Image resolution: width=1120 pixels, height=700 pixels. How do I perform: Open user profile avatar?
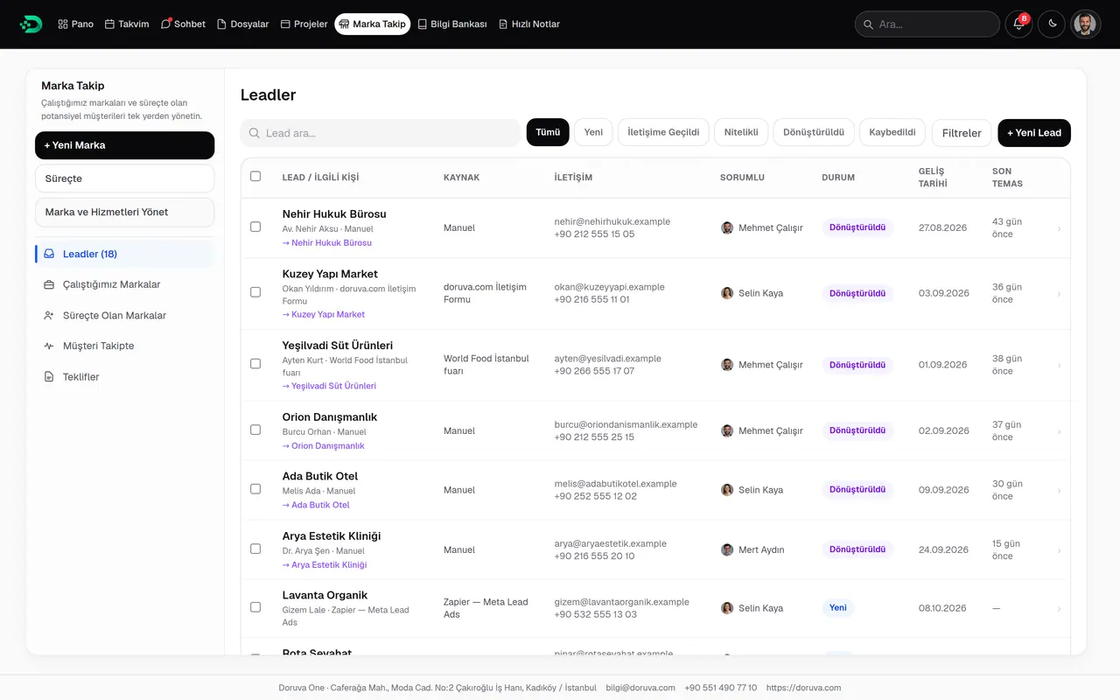coord(1086,24)
